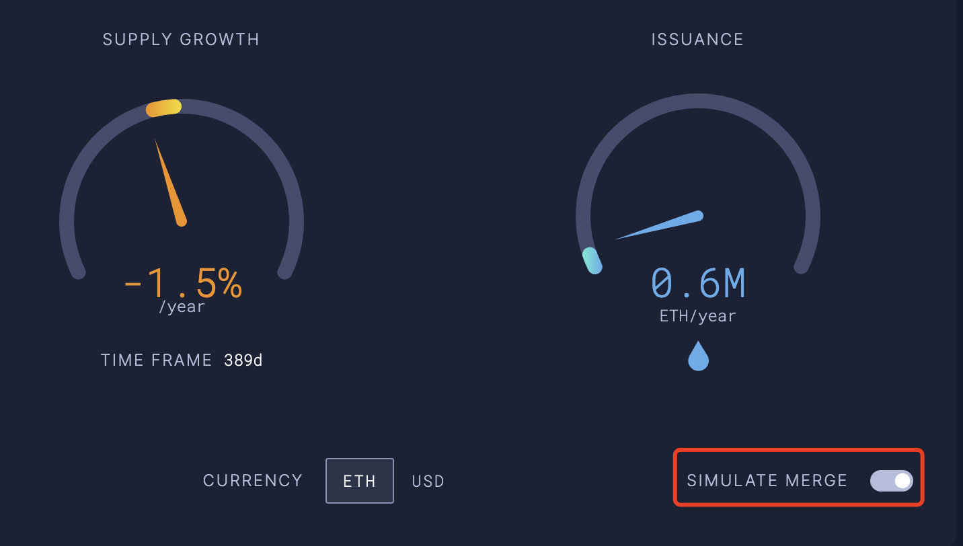Click the -1.5% supply growth value
Image resolution: width=963 pixels, height=546 pixels.
[x=182, y=284]
